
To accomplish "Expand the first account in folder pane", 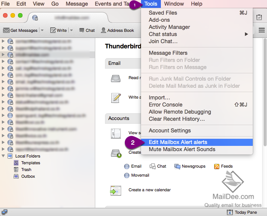I will [3, 41].
